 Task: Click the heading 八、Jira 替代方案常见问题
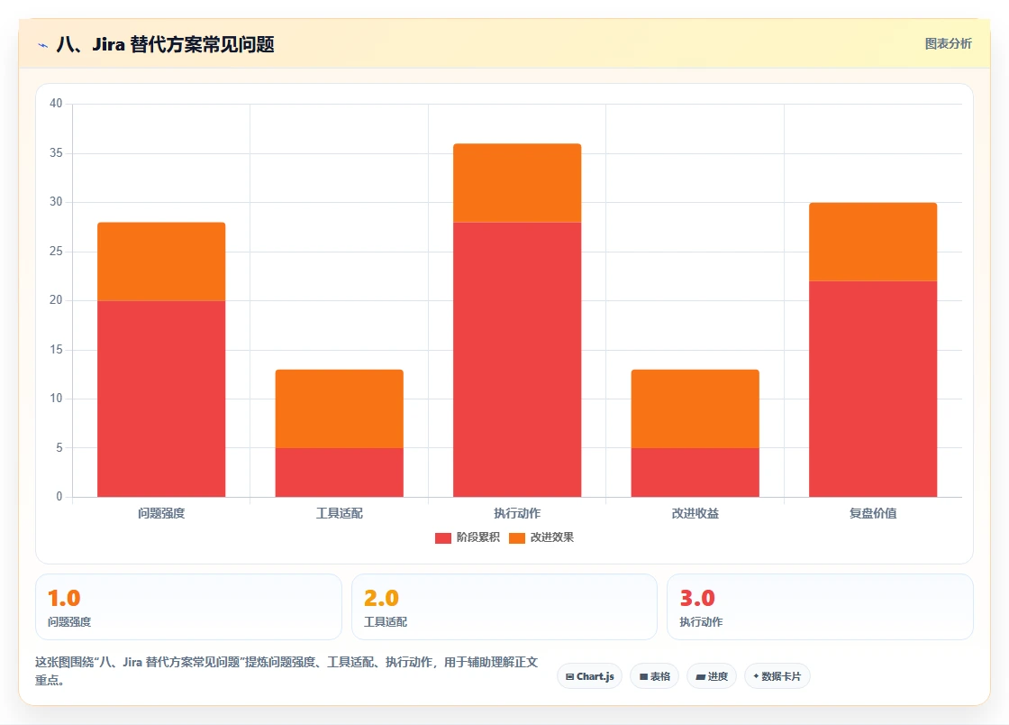click(166, 44)
